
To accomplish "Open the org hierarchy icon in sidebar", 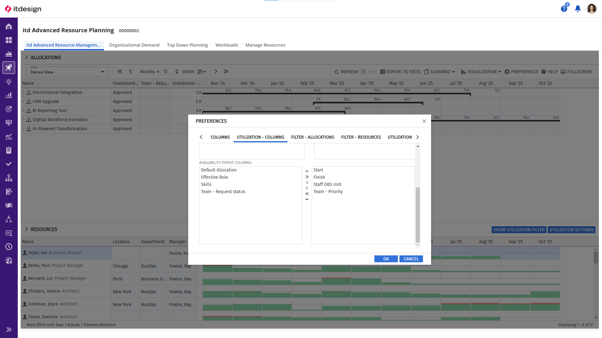I will [9, 178].
